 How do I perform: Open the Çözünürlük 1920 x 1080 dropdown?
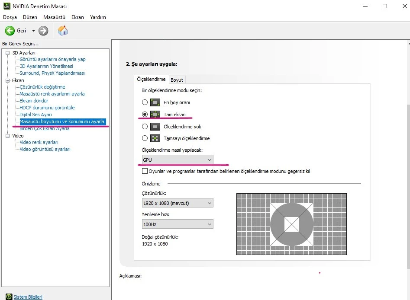tap(178, 203)
